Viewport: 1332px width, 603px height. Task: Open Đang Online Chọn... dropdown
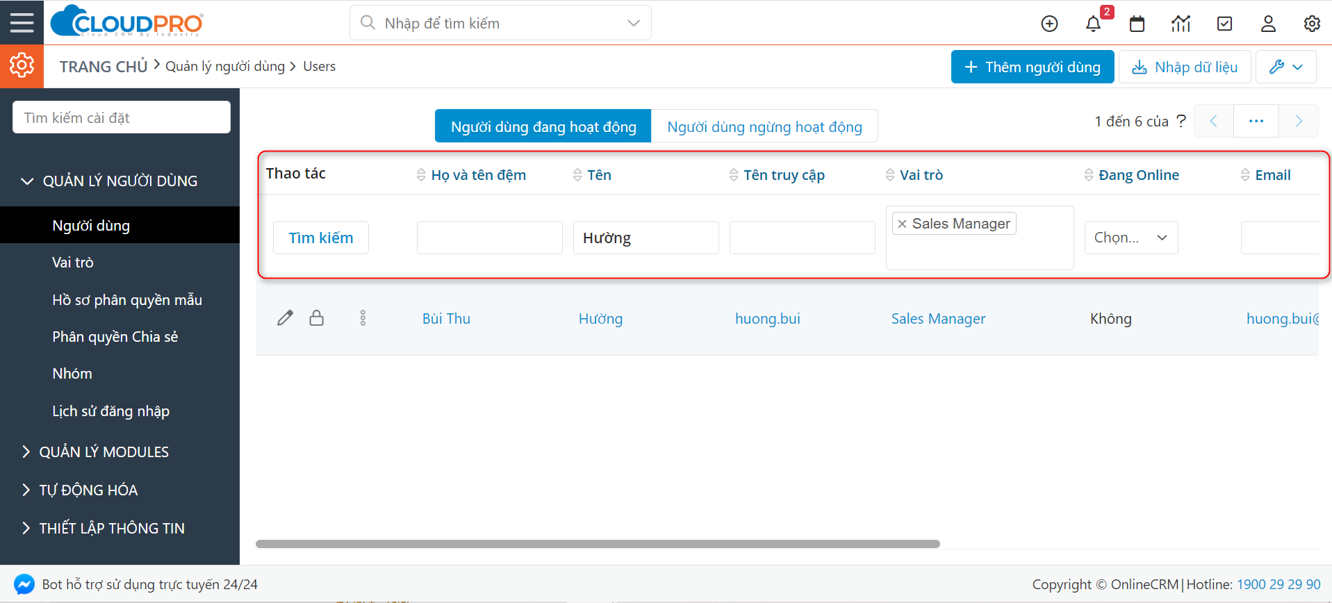pos(1131,238)
